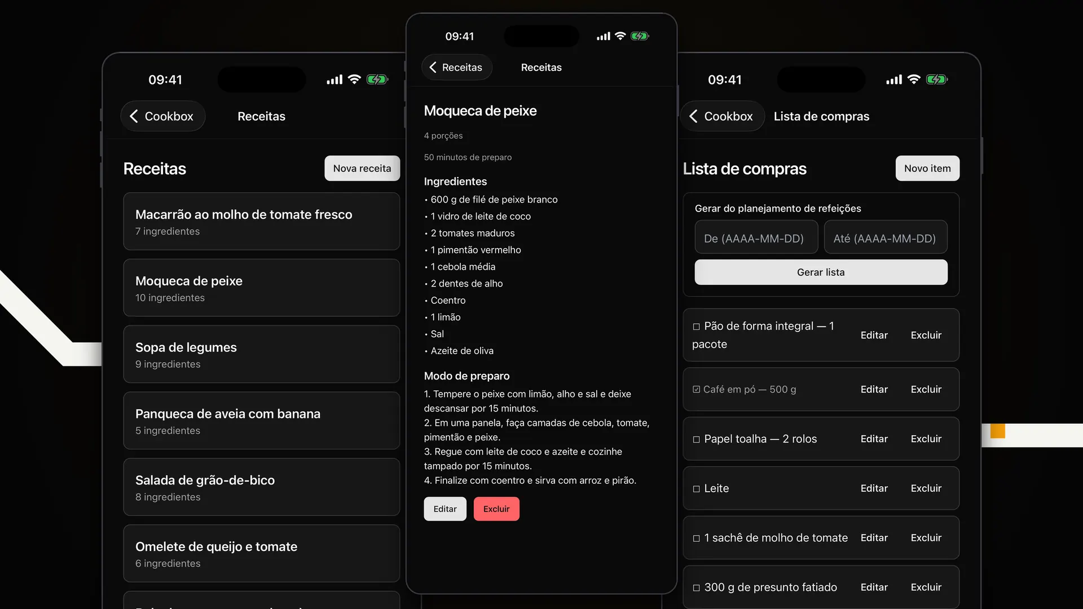This screenshot has width=1083, height=609.
Task: Edit the Leite item
Action: pos(874,488)
